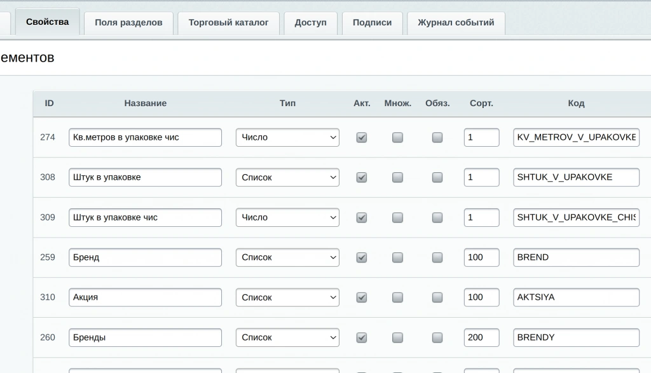Tick Обяз. checkbox for Акция row

(x=437, y=297)
